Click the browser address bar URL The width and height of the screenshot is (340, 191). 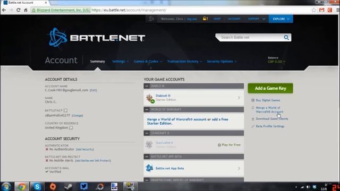click(x=129, y=10)
